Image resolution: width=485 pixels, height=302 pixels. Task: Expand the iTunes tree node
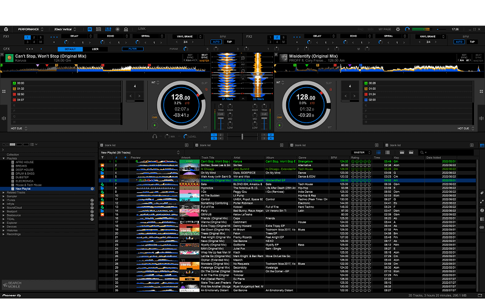click(4, 200)
